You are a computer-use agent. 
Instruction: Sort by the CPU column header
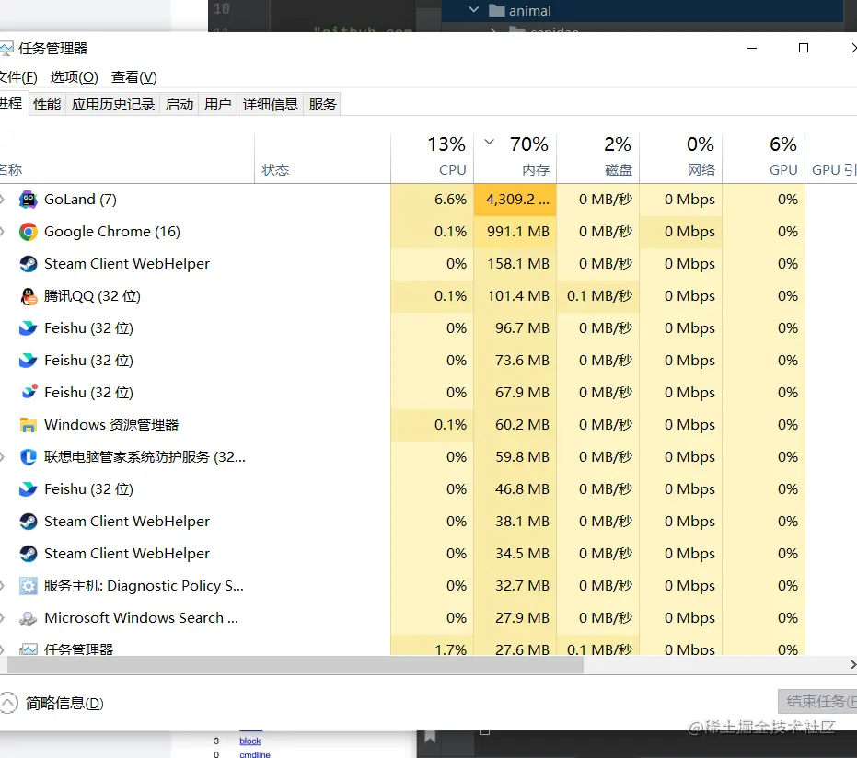tap(433, 158)
